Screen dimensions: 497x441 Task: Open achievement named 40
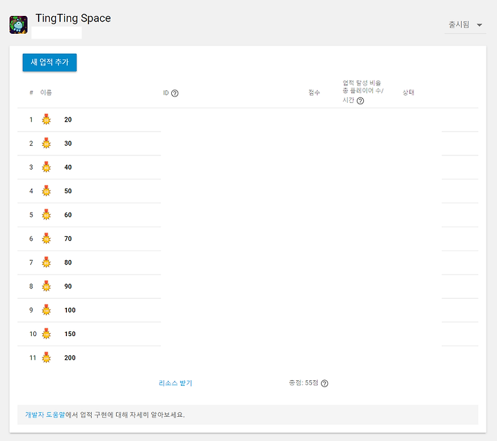click(x=68, y=167)
